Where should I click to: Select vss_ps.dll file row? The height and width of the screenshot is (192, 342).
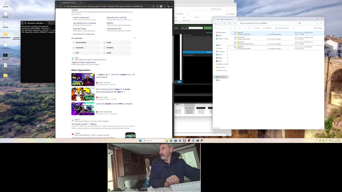click(277, 48)
